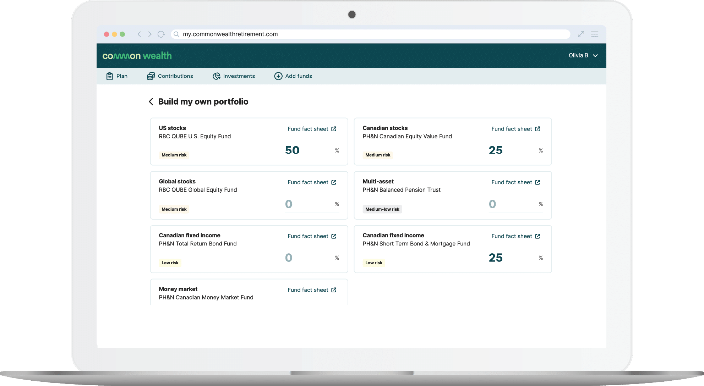Reload the page with refresh icon
The image size is (704, 386).
point(161,34)
